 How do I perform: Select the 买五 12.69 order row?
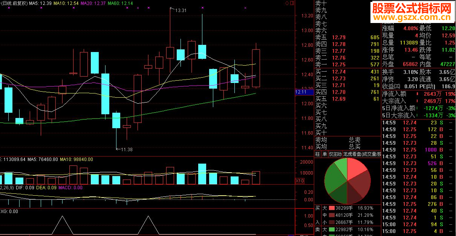point(347,99)
